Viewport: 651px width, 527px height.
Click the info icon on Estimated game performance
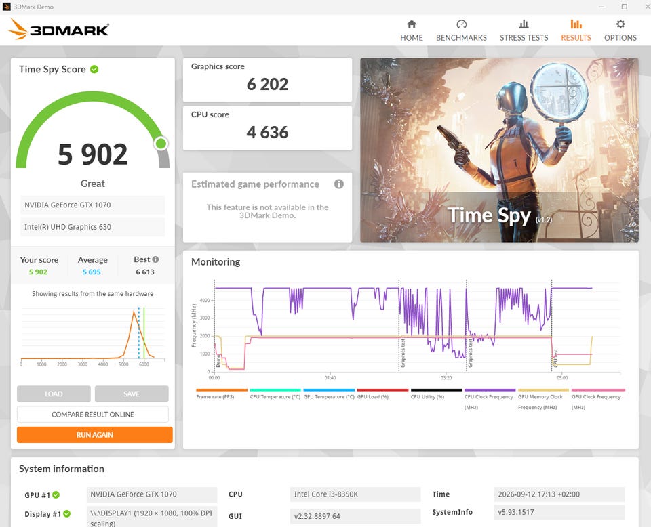pyautogui.click(x=339, y=184)
